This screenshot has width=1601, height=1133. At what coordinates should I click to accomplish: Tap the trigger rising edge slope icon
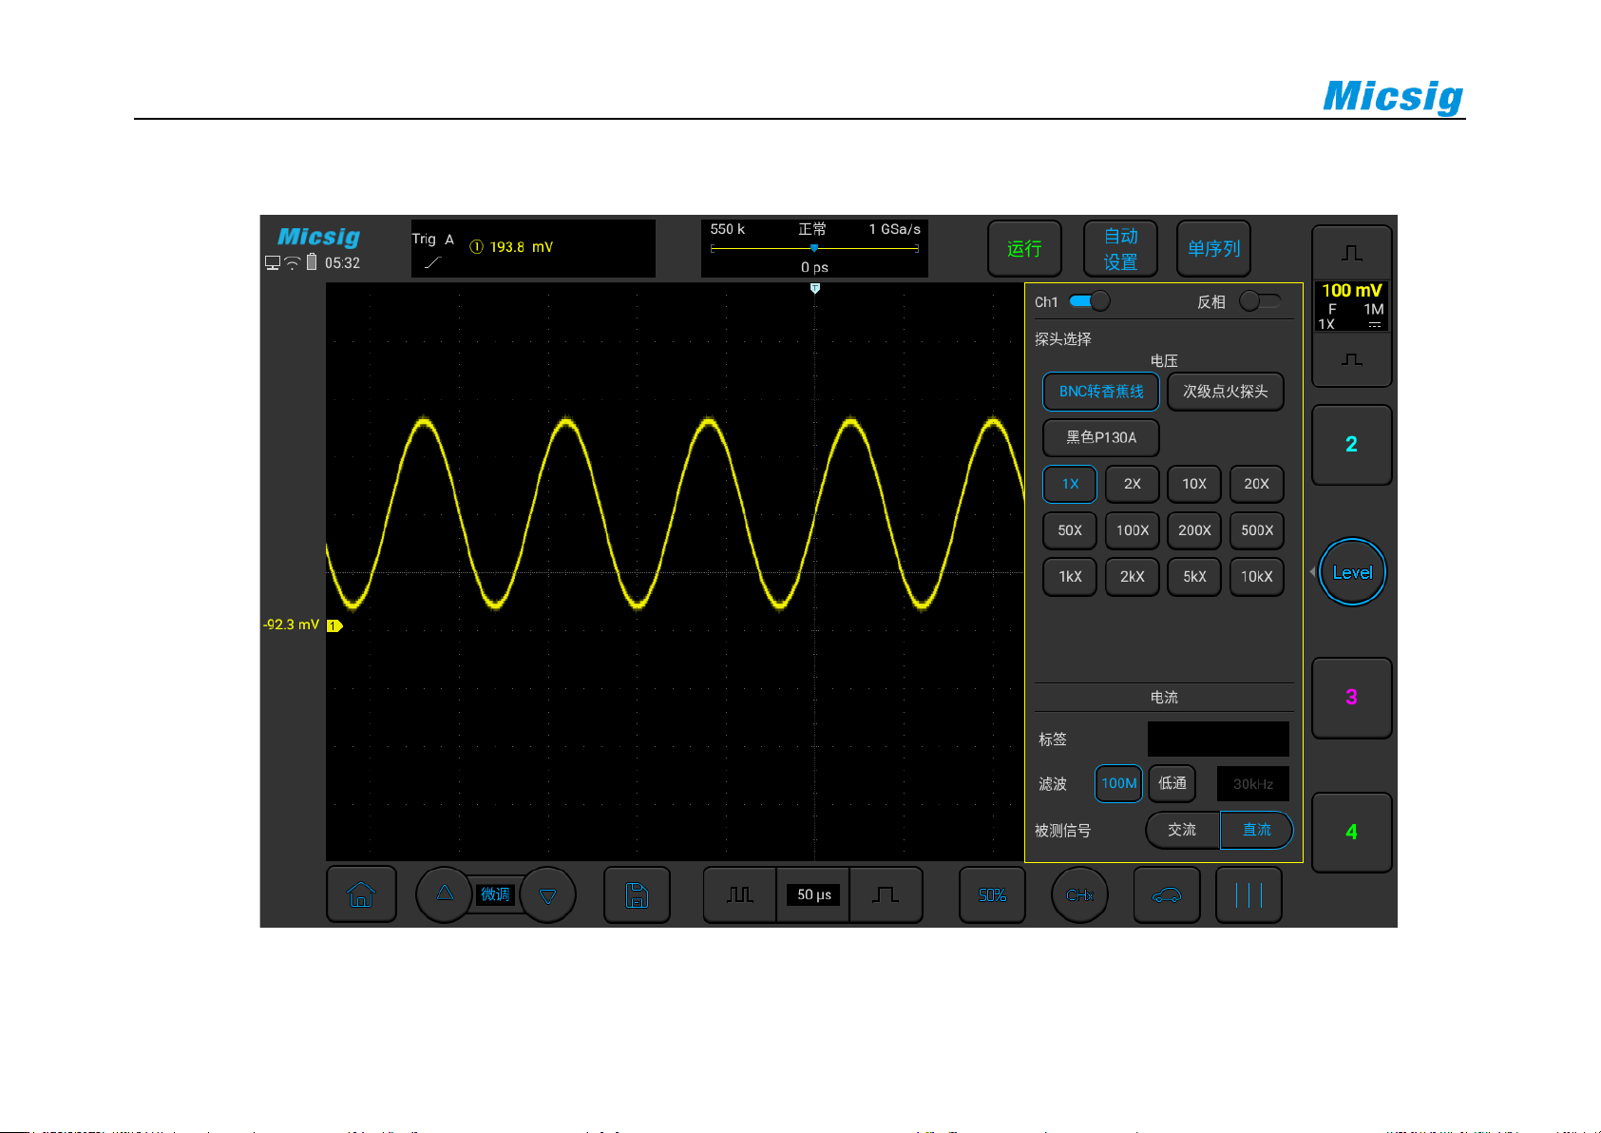click(433, 262)
